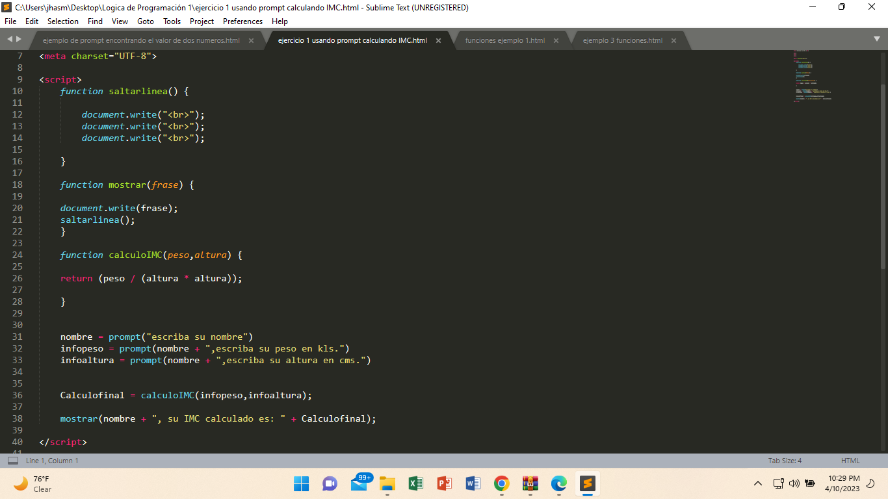Viewport: 888px width, 499px height.
Task: Open the HTML syntax selector
Action: [x=850, y=461]
